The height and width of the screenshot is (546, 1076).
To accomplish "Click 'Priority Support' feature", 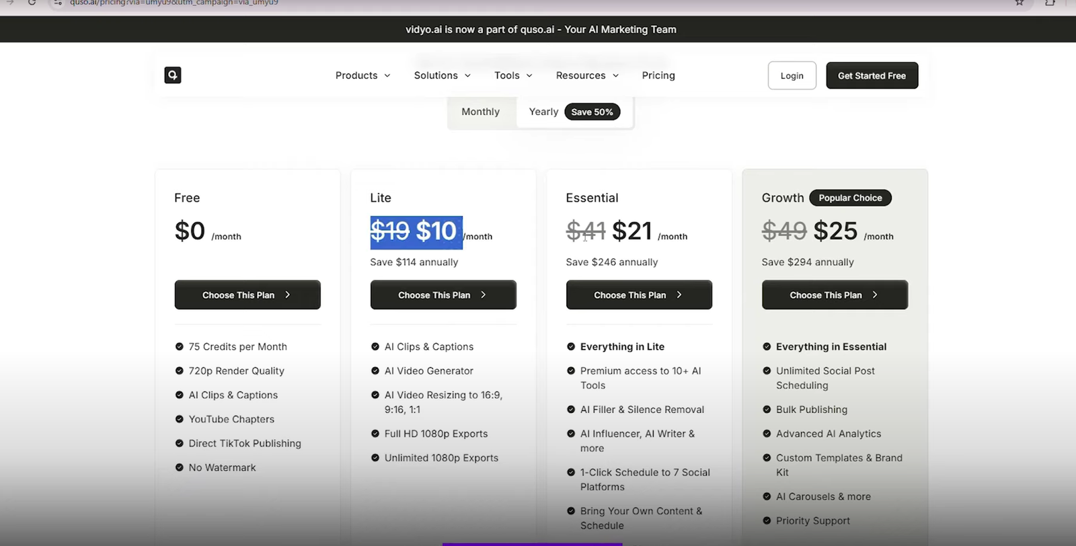I will pos(813,521).
